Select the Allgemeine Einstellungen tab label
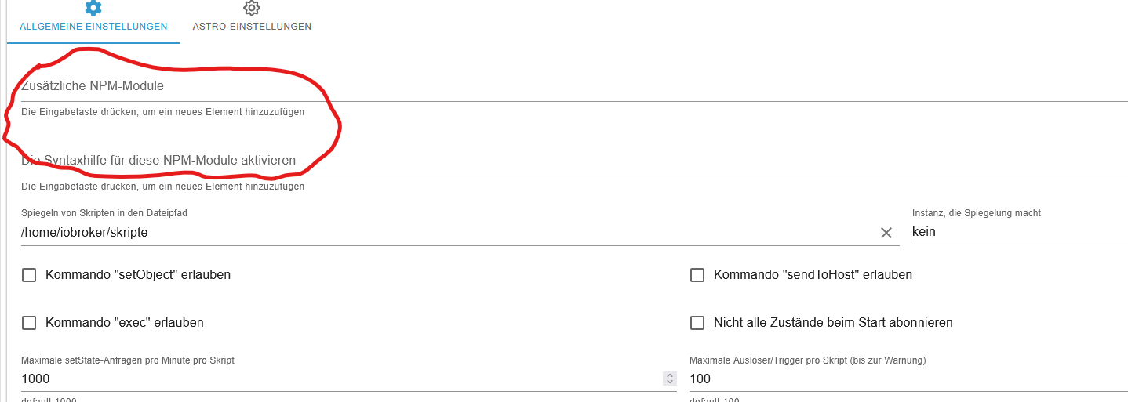 click(x=93, y=27)
